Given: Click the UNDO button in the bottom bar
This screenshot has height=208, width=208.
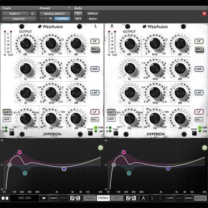Looking at the screenshot, I should pyautogui.click(x=54, y=198).
